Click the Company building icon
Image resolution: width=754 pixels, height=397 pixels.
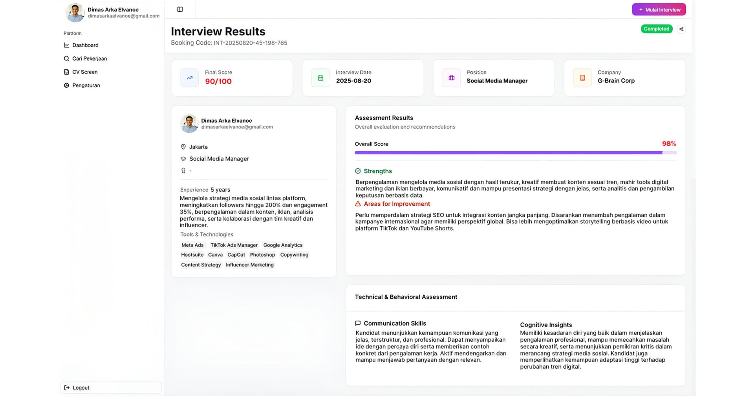[582, 78]
